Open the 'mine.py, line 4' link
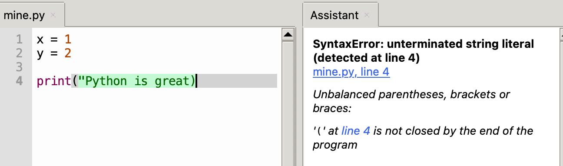The height and width of the screenshot is (166, 563). [351, 72]
